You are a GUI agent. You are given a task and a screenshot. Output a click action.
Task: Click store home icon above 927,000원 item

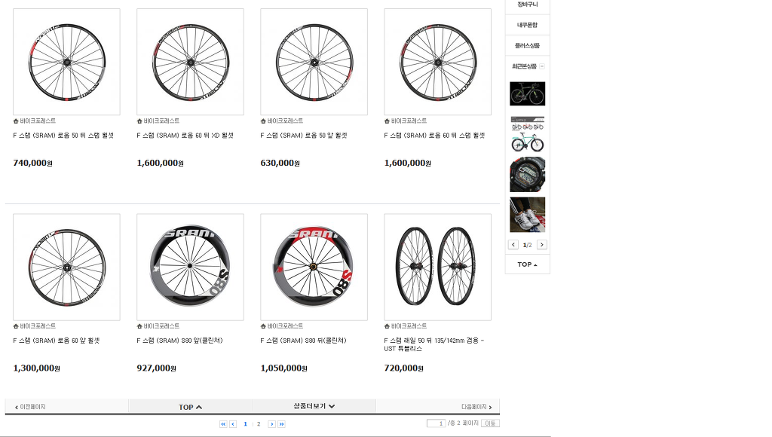(x=139, y=326)
